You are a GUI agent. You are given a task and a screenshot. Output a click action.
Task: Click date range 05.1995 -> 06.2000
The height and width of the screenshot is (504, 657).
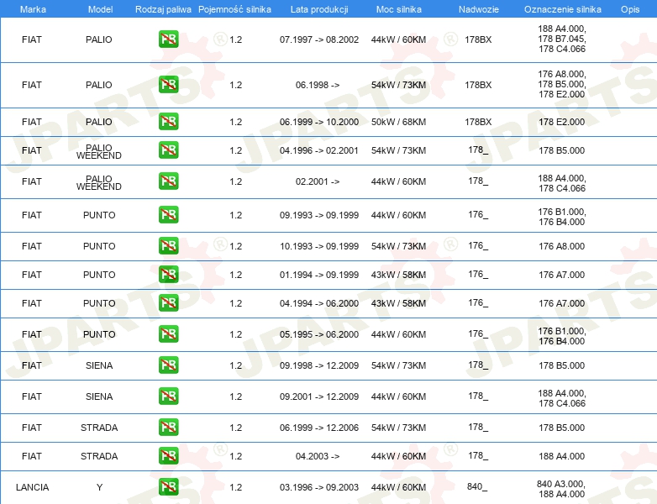tap(319, 334)
